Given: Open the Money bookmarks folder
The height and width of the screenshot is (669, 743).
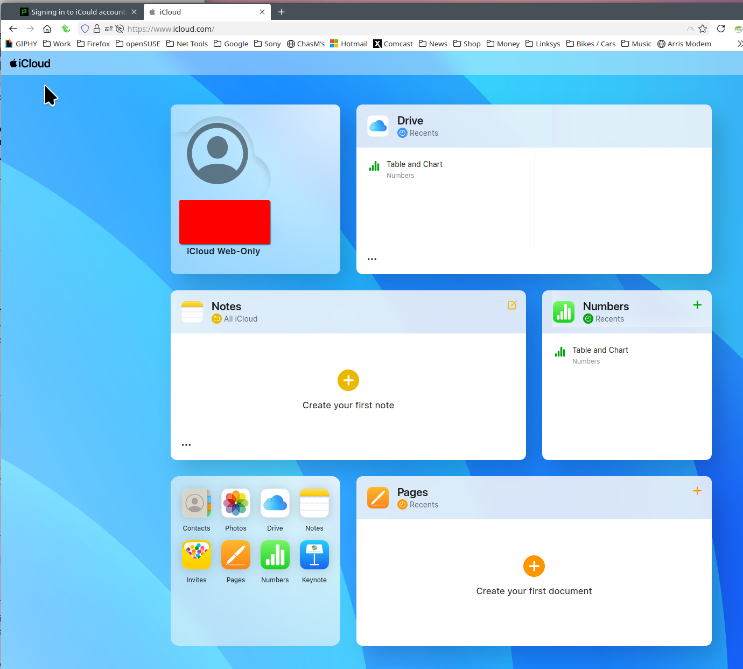Looking at the screenshot, I should [x=503, y=44].
